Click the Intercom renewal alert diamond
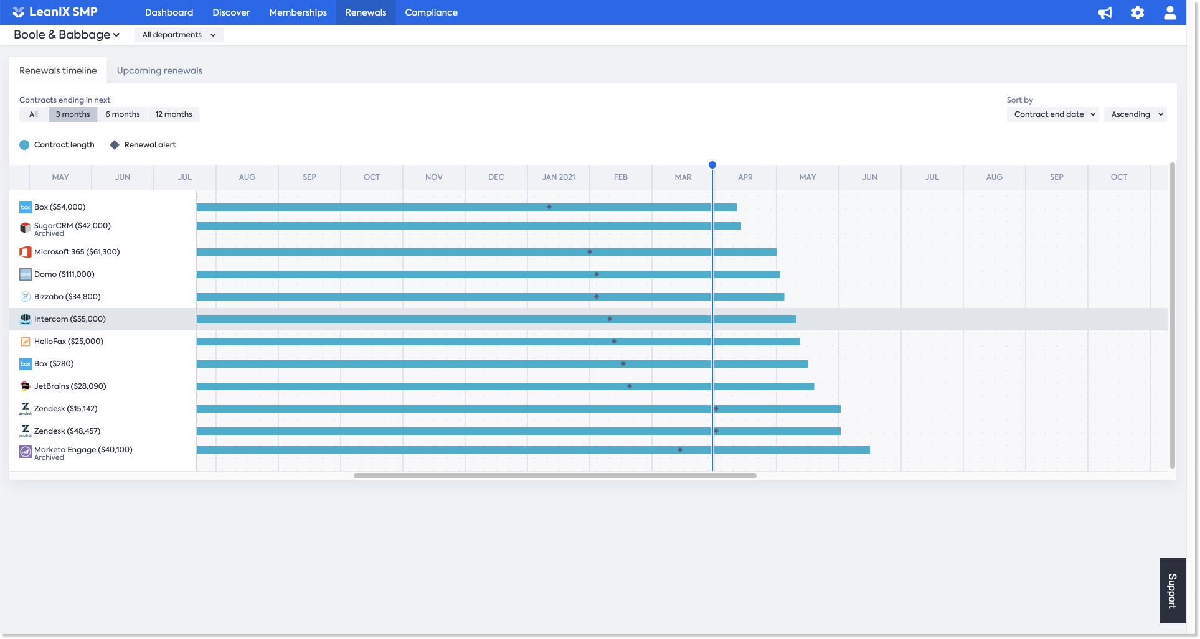Viewport: 1200px width, 639px height. [x=610, y=319]
